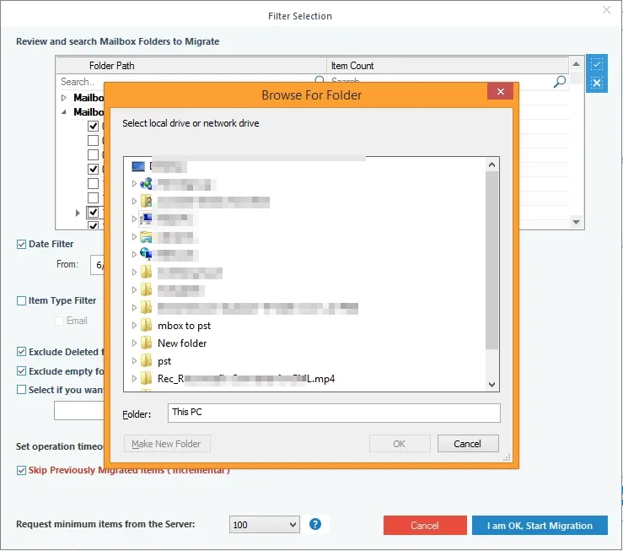Uncheck the first checked mailbox folder checkbox
The image size is (623, 551).
[x=93, y=126]
